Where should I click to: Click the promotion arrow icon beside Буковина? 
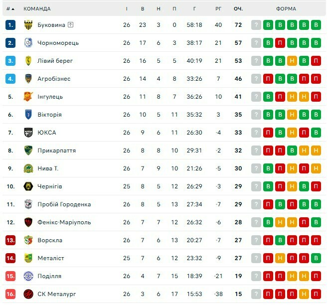pyautogui.click(x=71, y=25)
